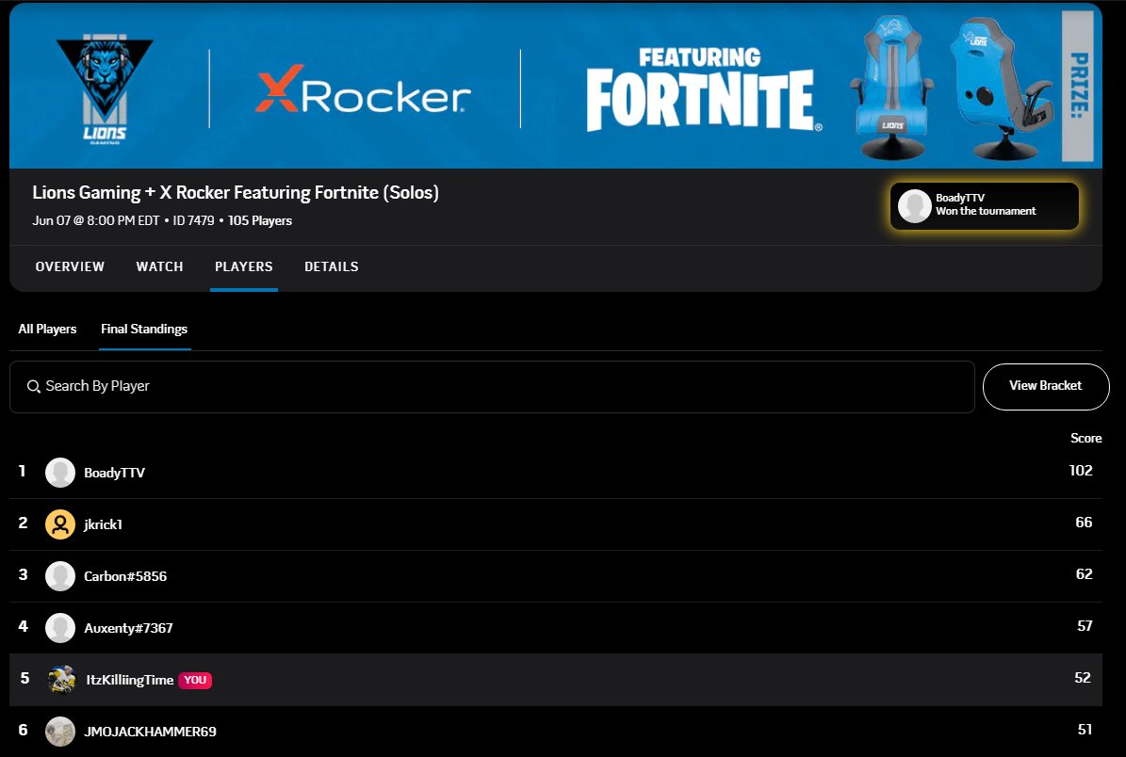
Task: Open the Watch tab
Action: [x=159, y=266]
